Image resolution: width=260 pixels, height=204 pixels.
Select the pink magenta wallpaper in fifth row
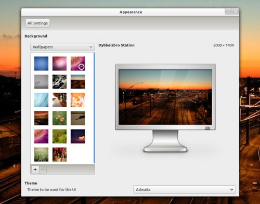(x=41, y=136)
